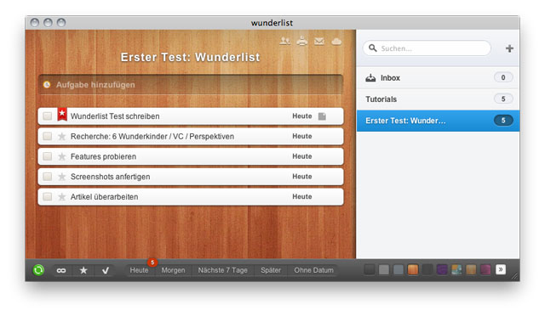This screenshot has height=316, width=545.
Task: Star the Artikel überarbeiten task
Action: (62, 197)
